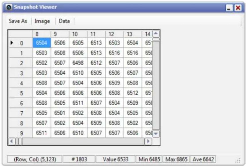The image size is (246, 166).
Task: Select row header 2
Action: 20,63
